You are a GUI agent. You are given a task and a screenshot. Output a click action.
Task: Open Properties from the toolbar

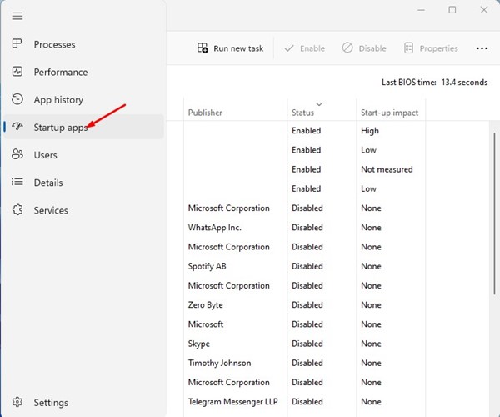tap(431, 48)
